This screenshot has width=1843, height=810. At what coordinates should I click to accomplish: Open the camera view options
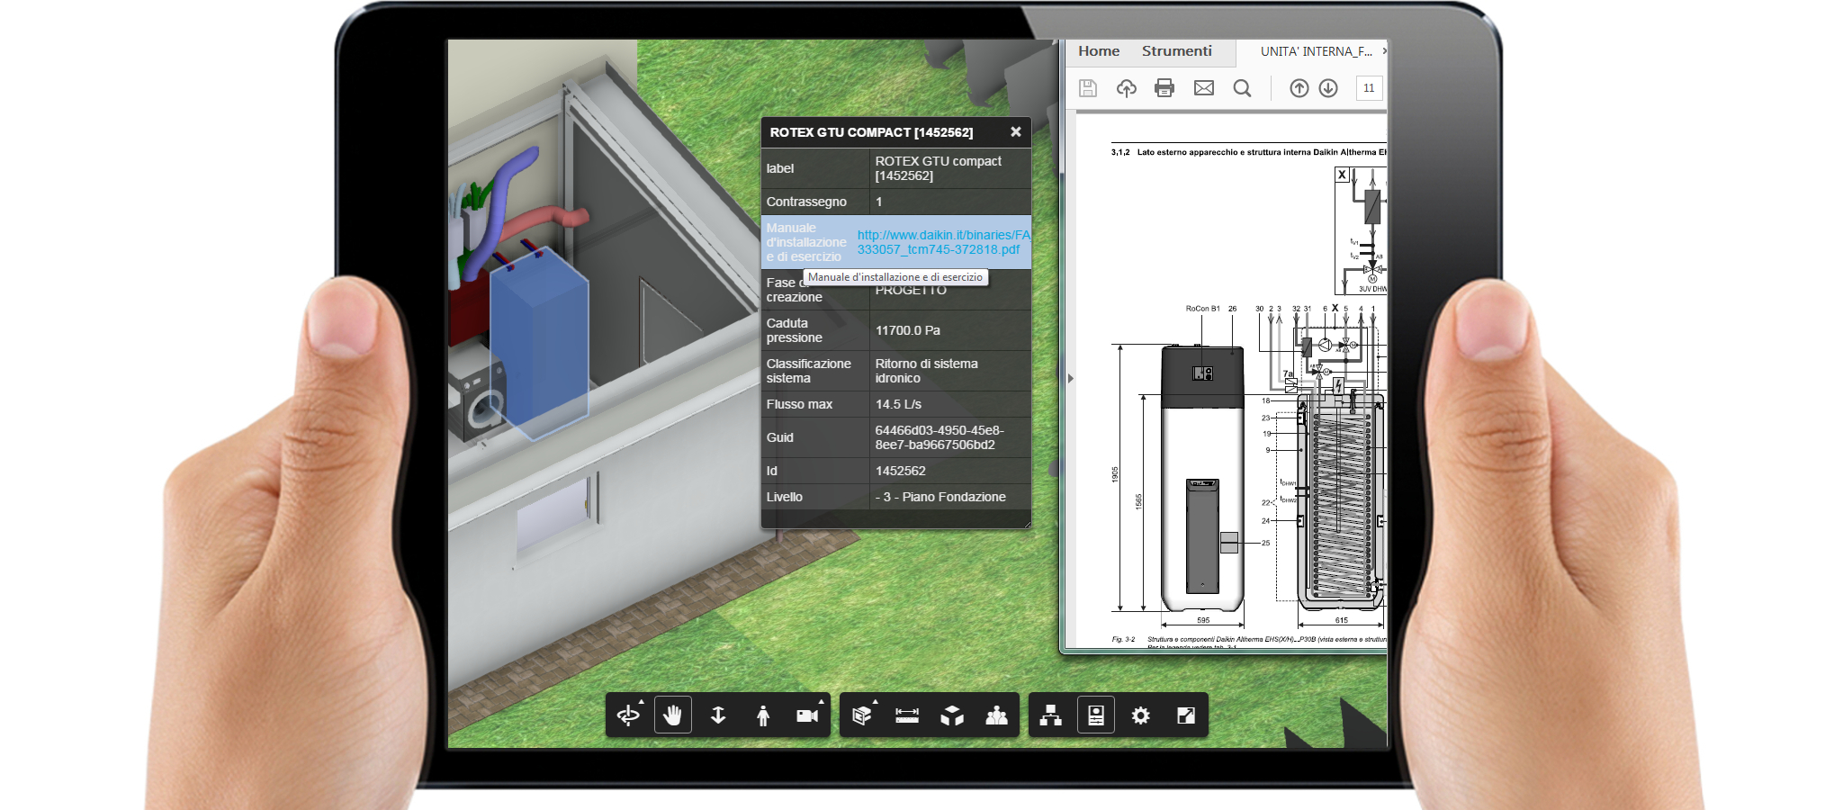[807, 715]
